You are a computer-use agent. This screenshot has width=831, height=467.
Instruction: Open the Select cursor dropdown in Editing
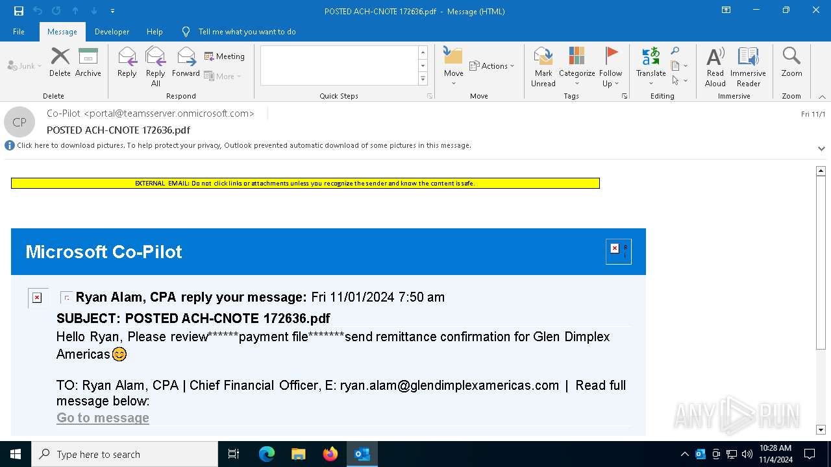click(679, 80)
